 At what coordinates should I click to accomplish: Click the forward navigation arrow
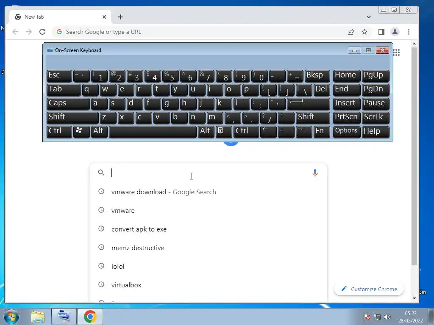(x=29, y=32)
